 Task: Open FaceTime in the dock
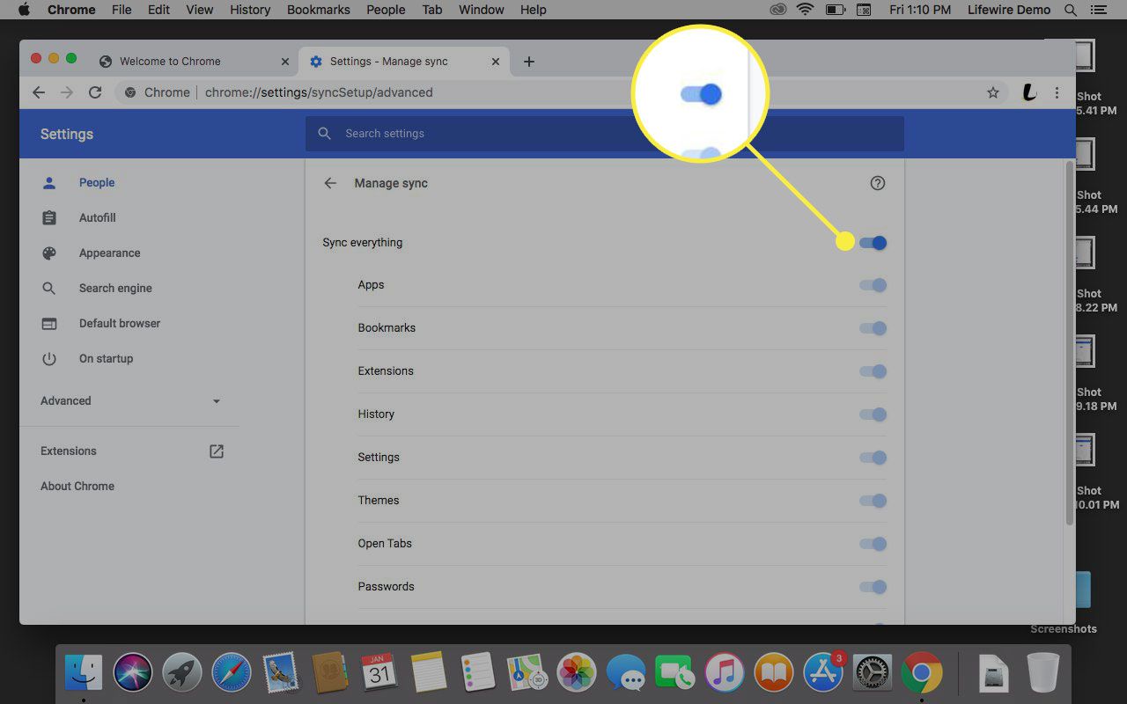pyautogui.click(x=675, y=674)
